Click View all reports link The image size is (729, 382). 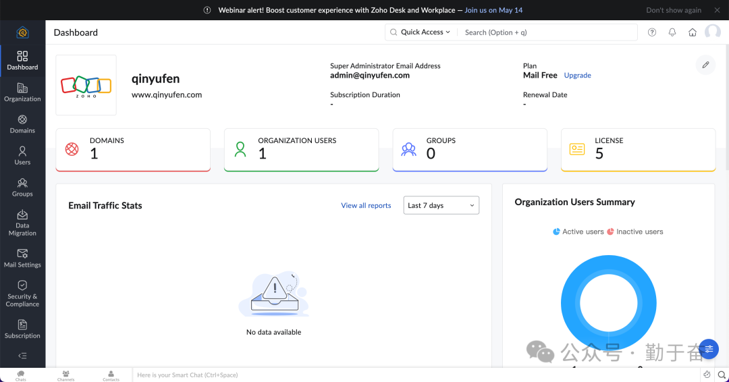coord(366,206)
